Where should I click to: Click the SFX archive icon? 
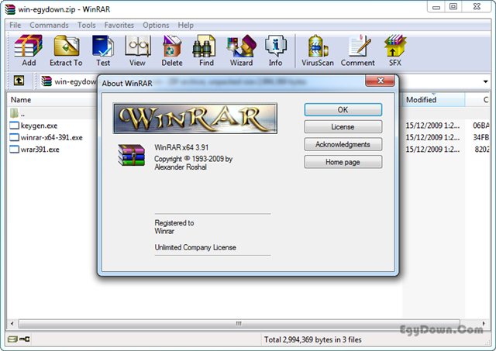pyautogui.click(x=395, y=46)
